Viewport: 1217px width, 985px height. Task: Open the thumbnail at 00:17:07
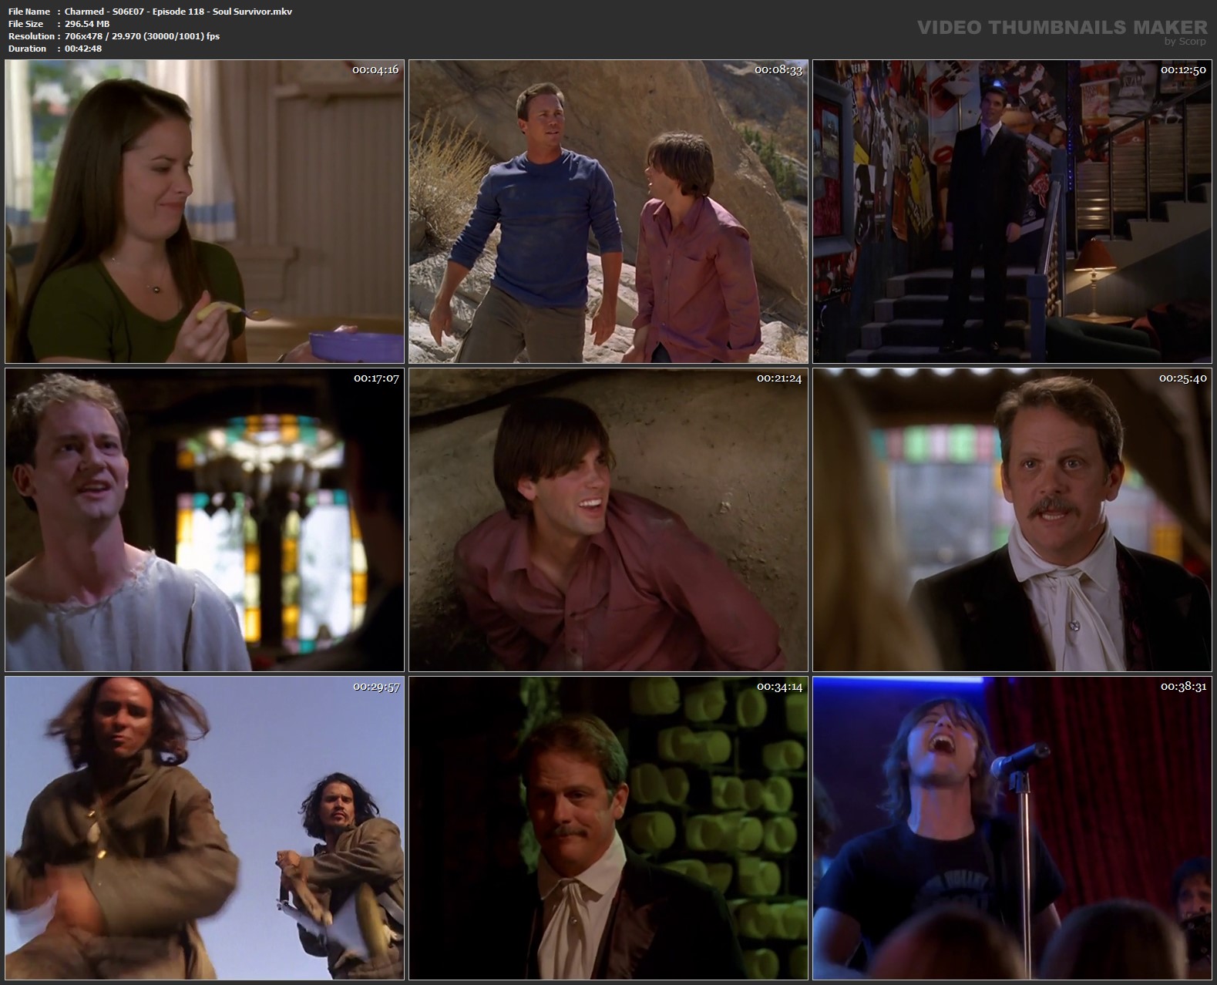click(x=204, y=519)
